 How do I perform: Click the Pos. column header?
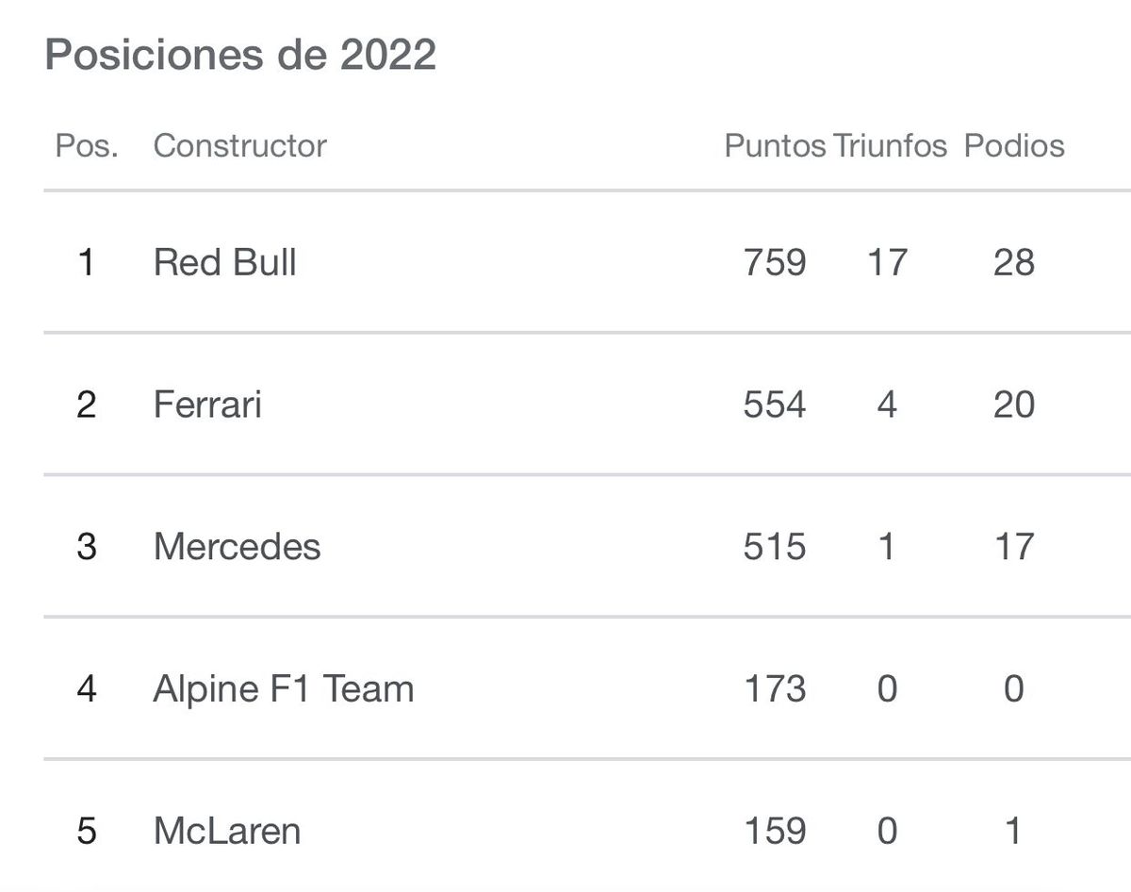tap(87, 146)
